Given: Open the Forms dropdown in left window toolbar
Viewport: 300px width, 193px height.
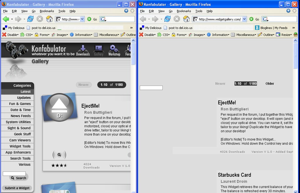Looking at the screenshot, I should 42,35.
